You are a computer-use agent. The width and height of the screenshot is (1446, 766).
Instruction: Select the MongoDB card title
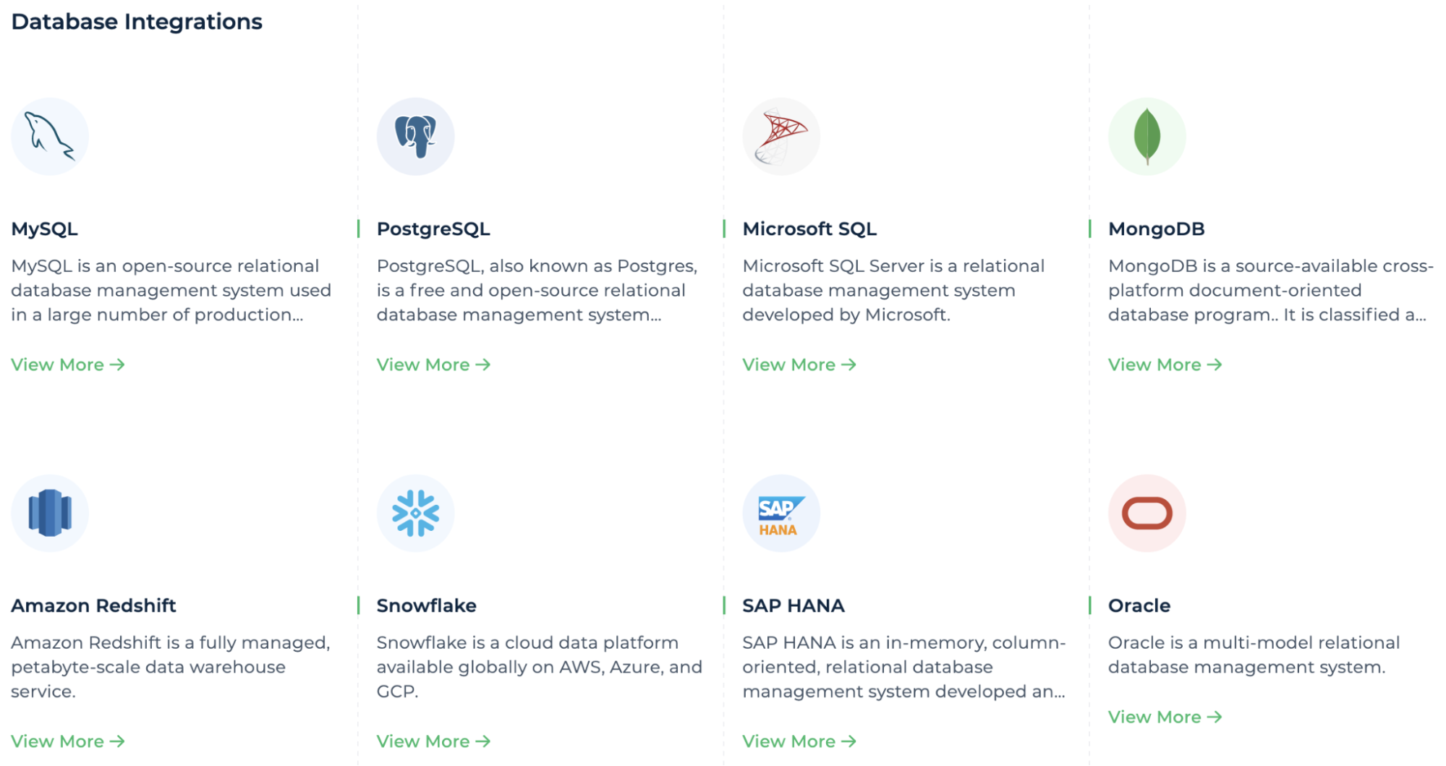tap(1157, 229)
